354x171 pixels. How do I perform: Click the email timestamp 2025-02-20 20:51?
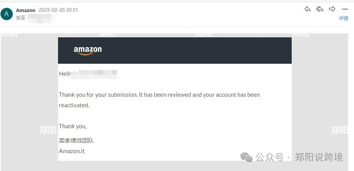click(x=58, y=10)
